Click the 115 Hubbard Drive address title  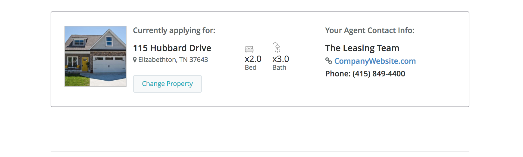(x=172, y=48)
